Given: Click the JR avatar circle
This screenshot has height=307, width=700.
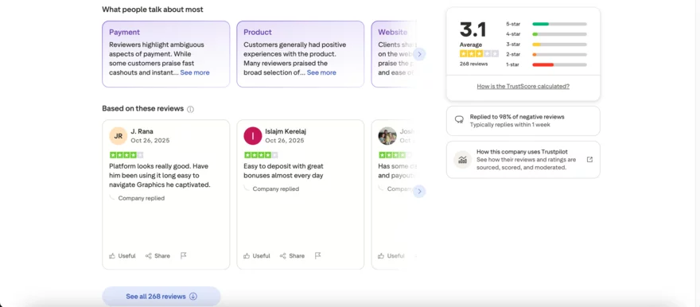Looking at the screenshot, I should pyautogui.click(x=119, y=136).
